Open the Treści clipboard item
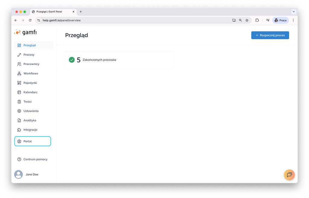Image resolution: width=309 pixels, height=198 pixels. tap(34, 102)
